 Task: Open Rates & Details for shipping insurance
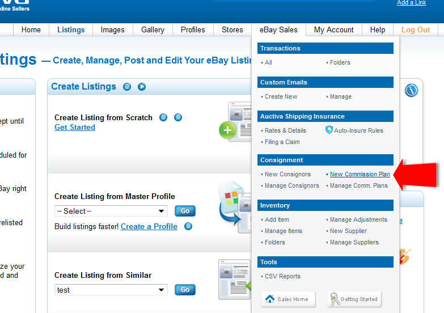[x=285, y=130]
